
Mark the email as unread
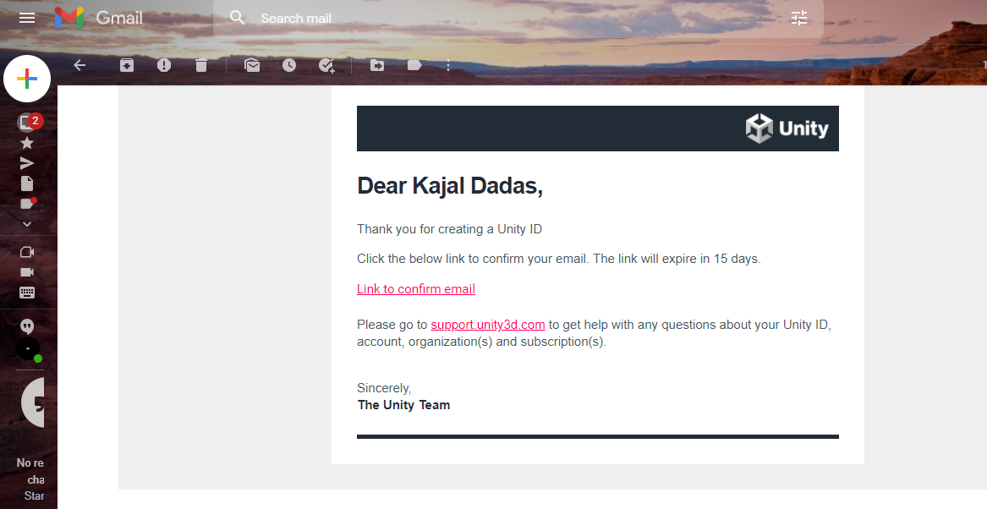click(x=251, y=65)
